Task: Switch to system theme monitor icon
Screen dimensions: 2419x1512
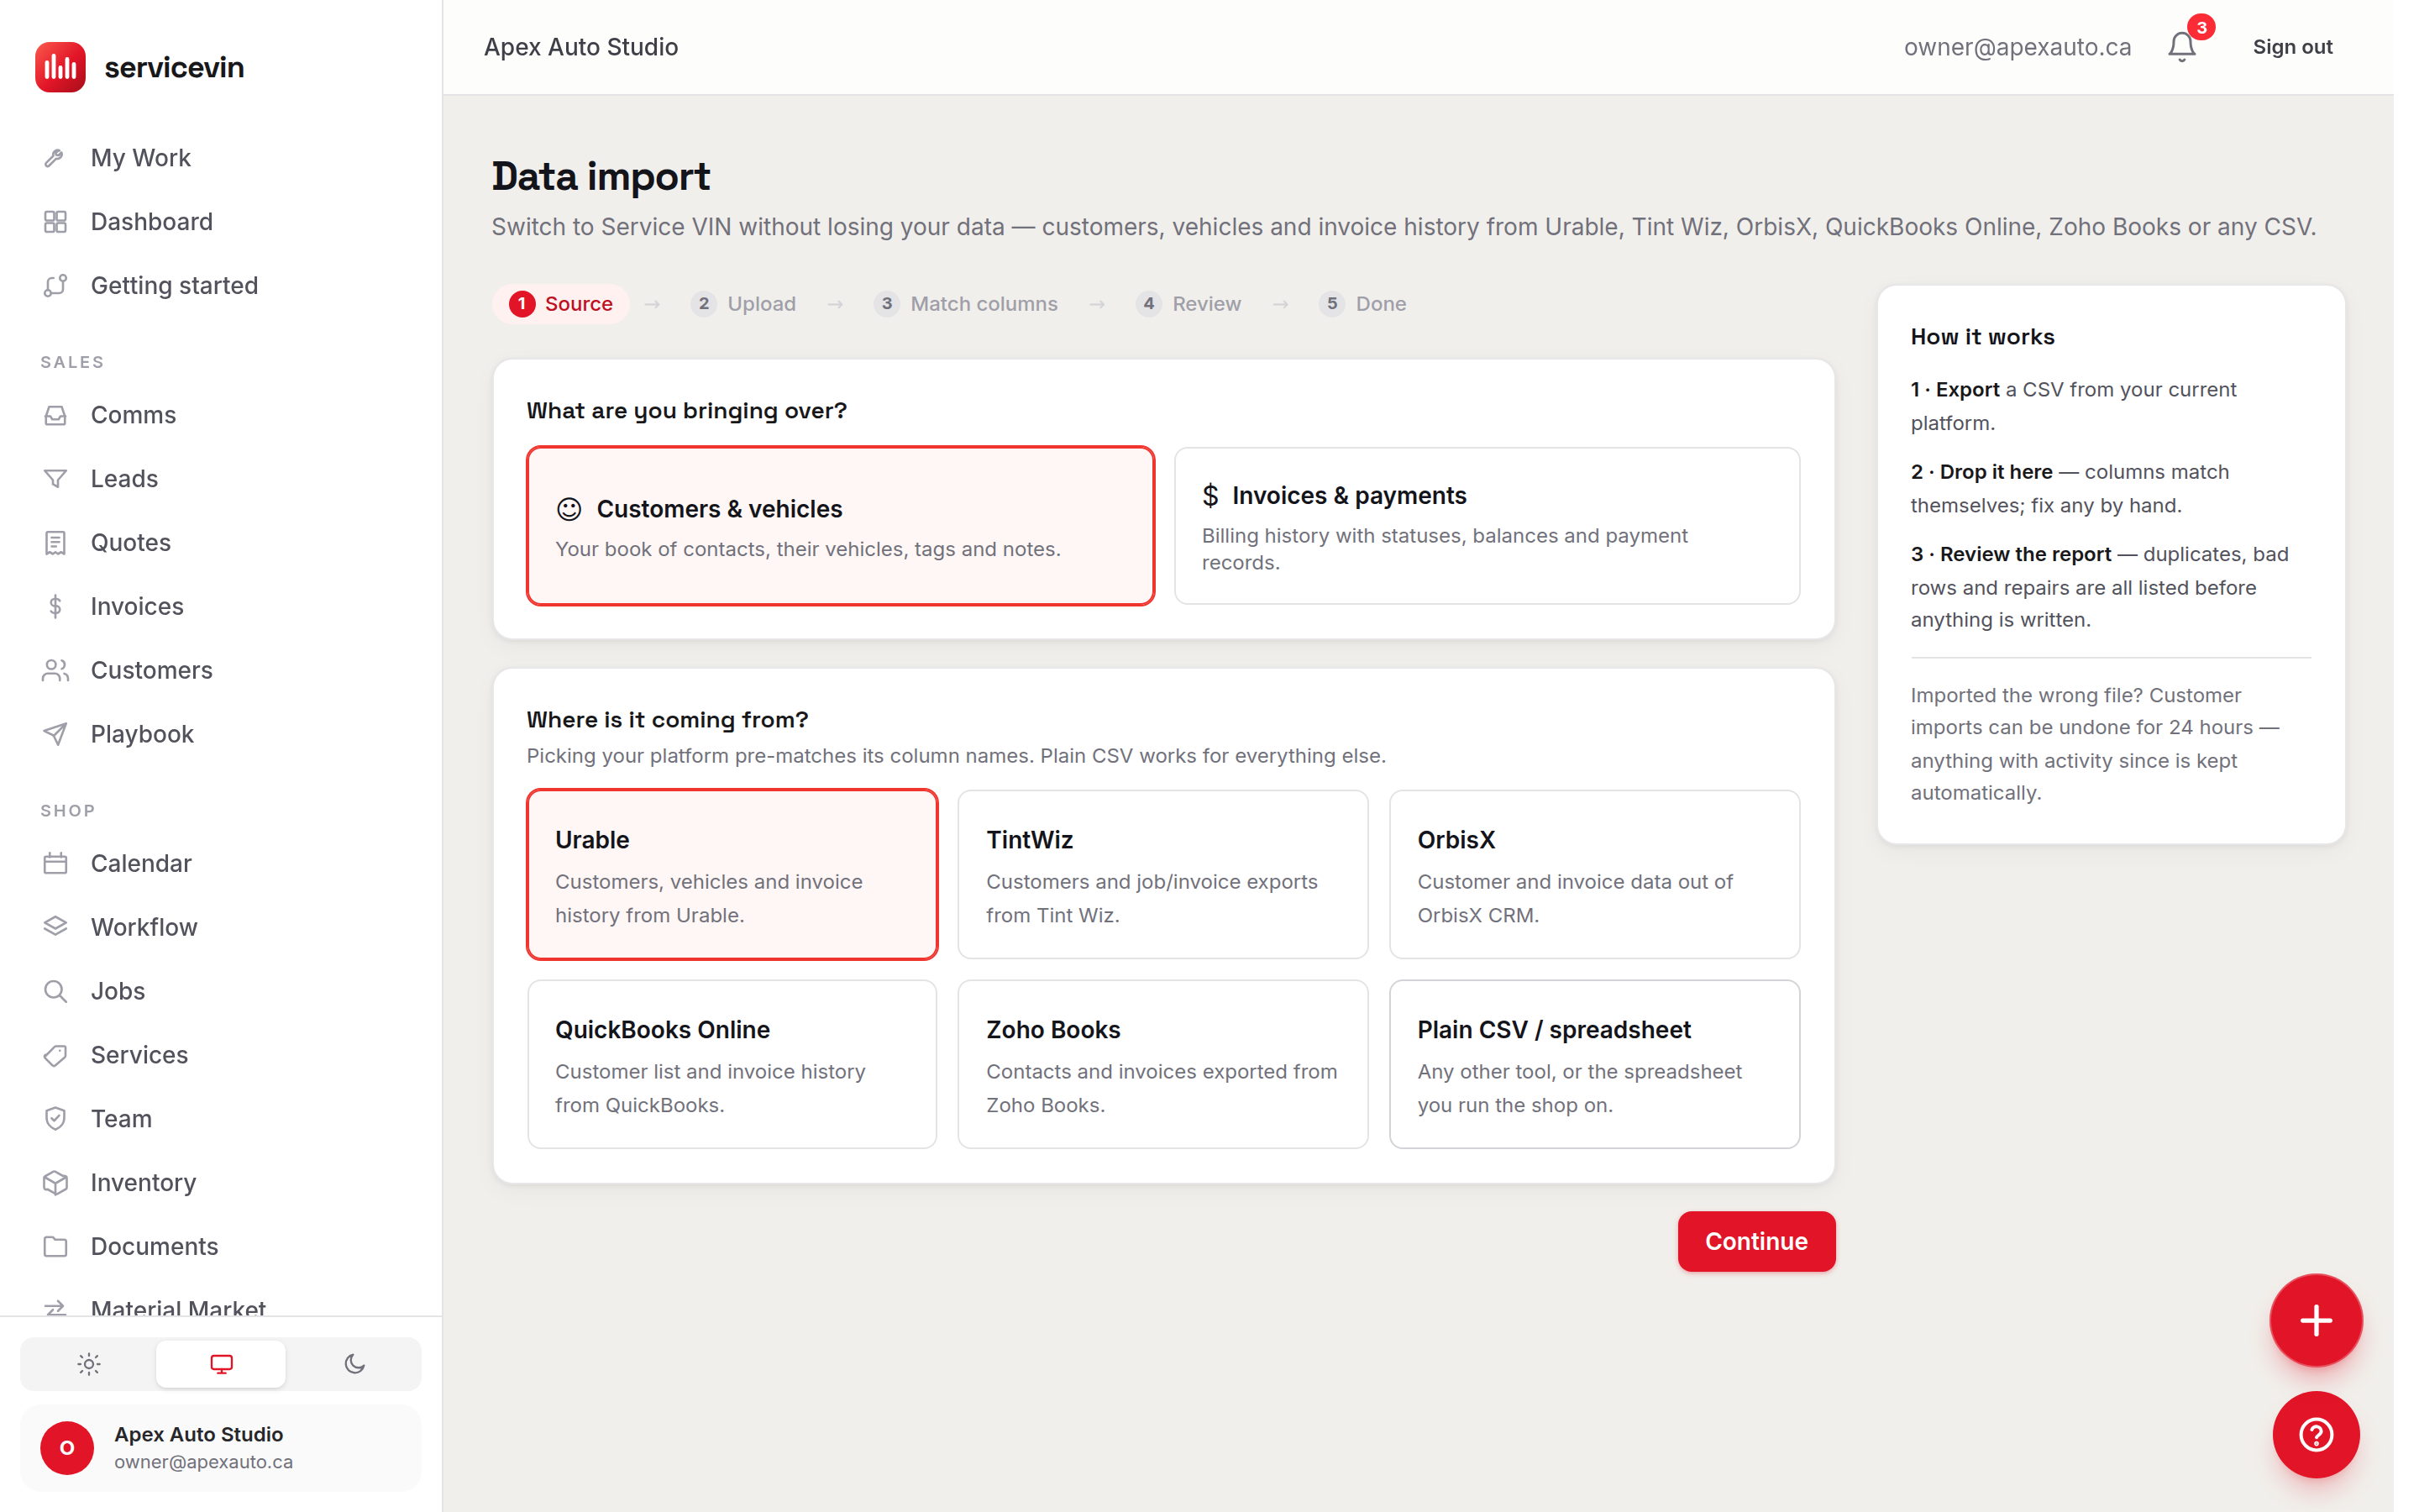Action: coord(221,1365)
